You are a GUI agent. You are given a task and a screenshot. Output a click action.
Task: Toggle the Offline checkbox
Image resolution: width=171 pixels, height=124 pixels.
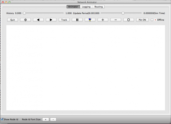(x=152, y=20)
